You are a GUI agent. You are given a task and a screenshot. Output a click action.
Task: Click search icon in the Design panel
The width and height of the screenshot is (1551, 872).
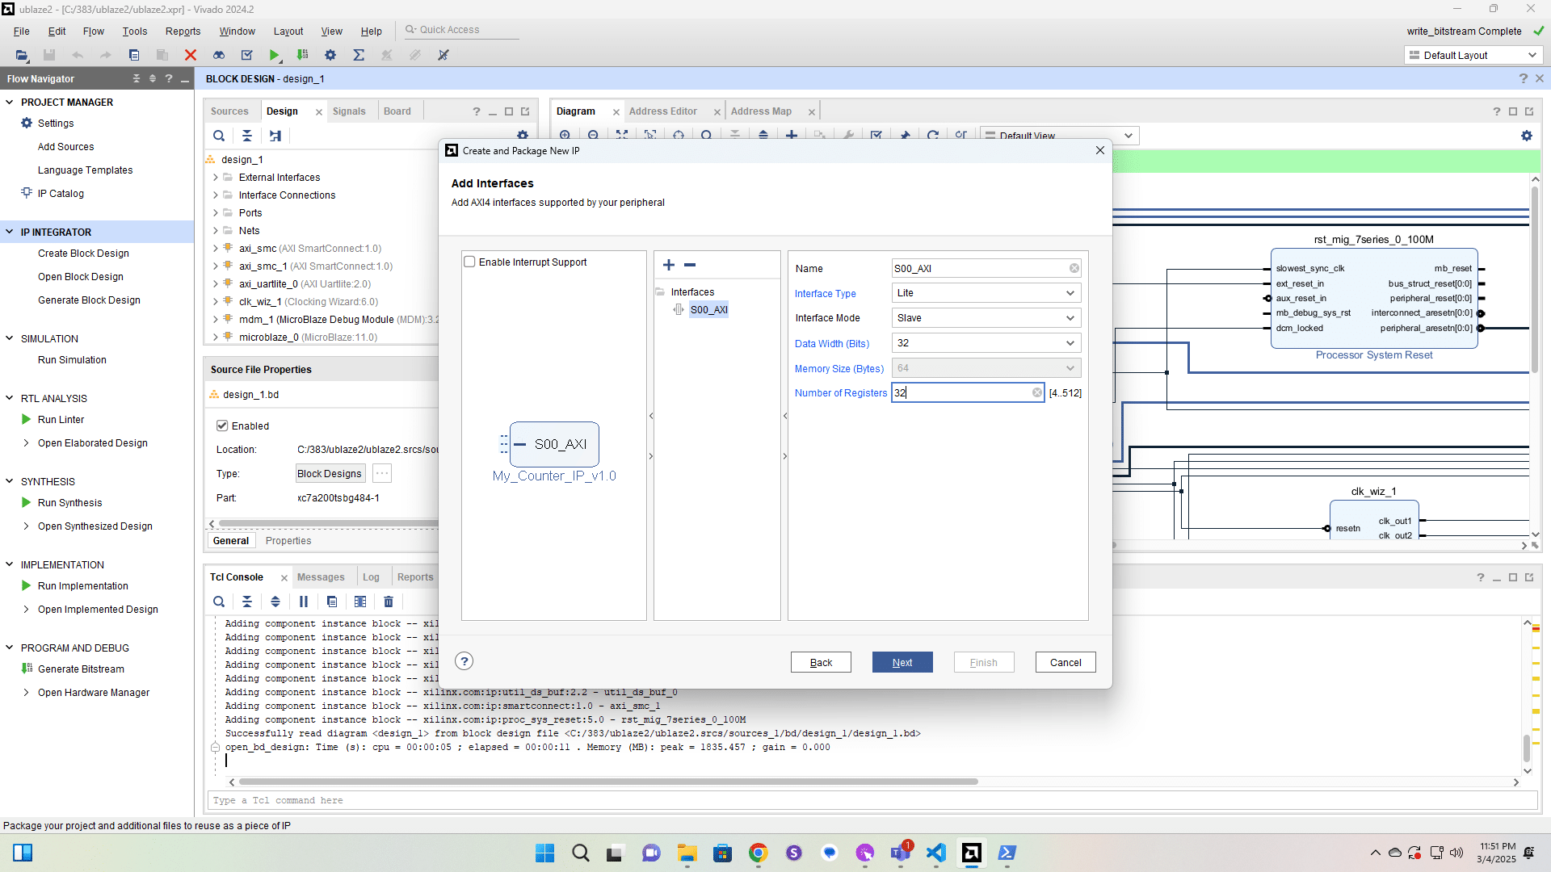[219, 136]
